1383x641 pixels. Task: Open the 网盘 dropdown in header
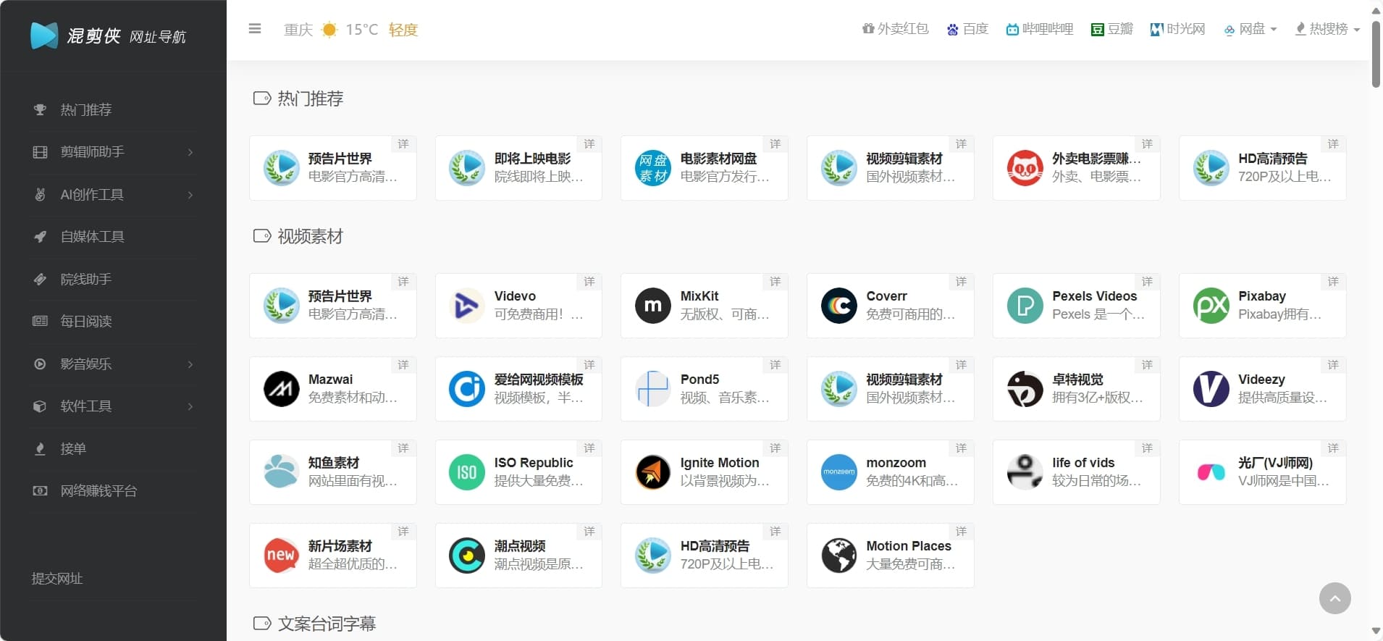tap(1250, 29)
